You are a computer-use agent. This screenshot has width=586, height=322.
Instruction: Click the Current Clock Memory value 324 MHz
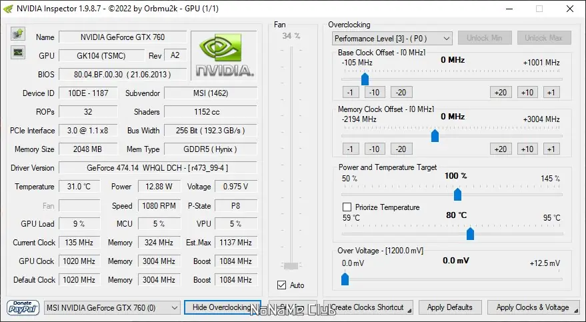(159, 243)
